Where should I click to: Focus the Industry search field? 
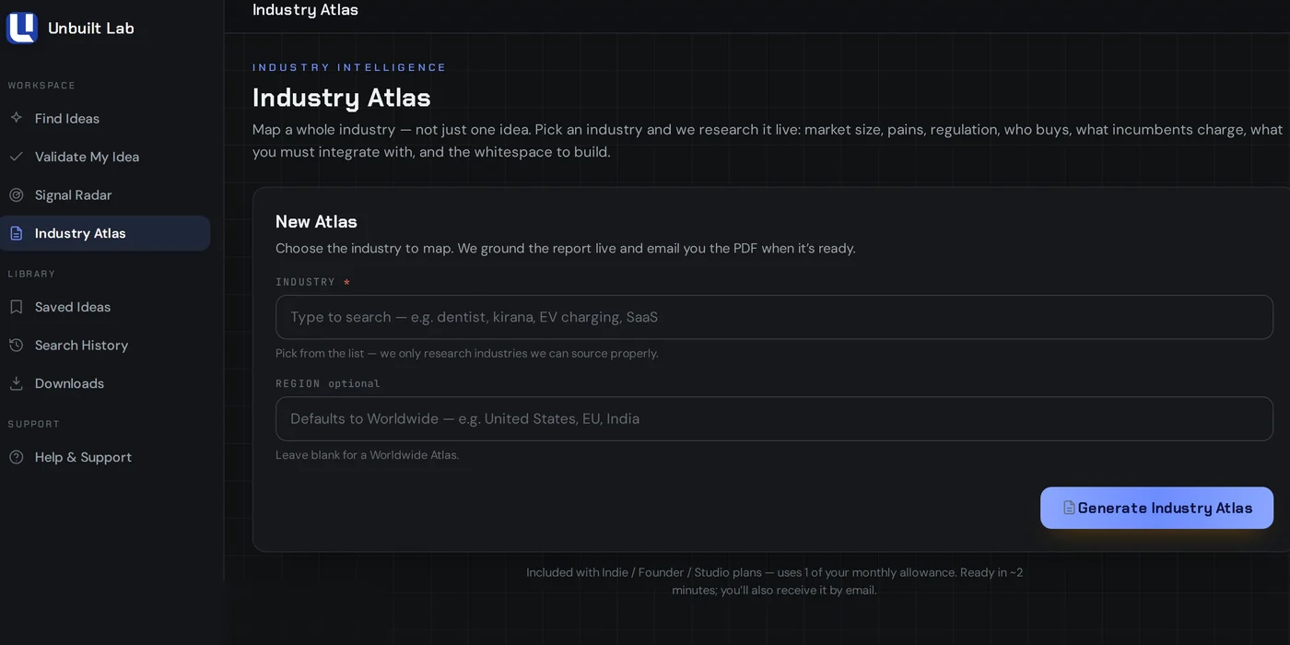774,317
